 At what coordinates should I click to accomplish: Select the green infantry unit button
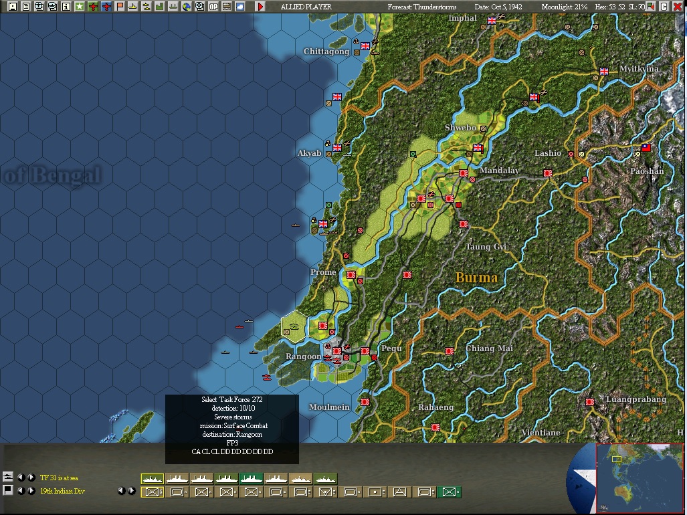pos(449,492)
